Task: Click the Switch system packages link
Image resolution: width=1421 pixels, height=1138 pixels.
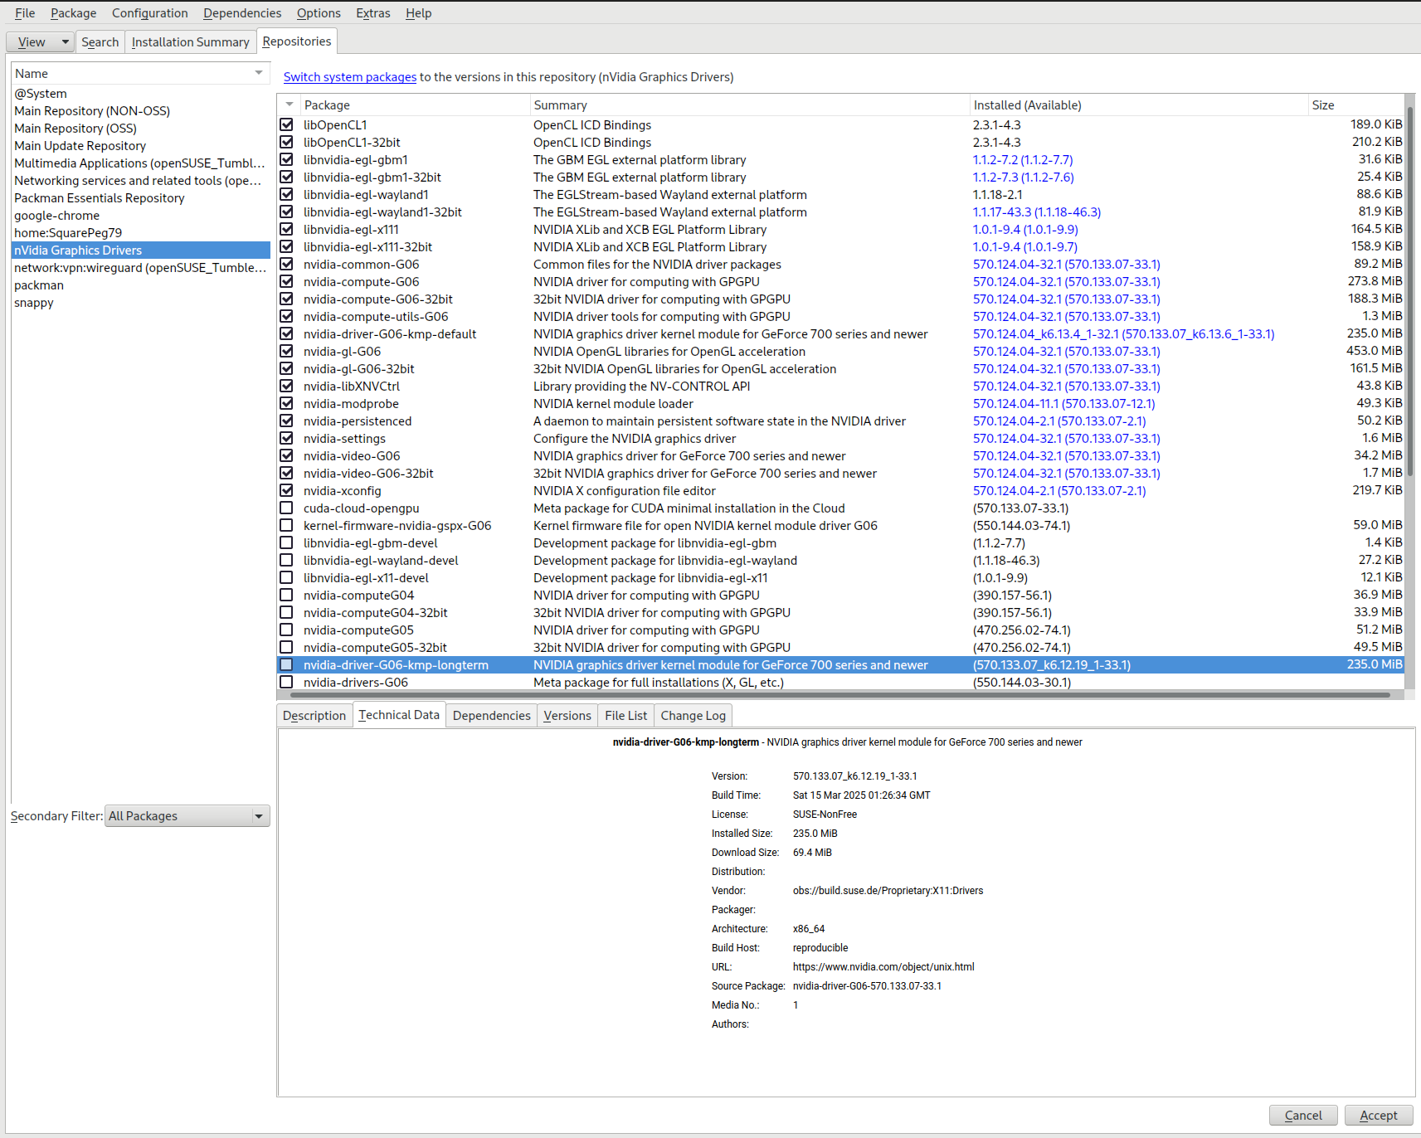Action: [349, 76]
